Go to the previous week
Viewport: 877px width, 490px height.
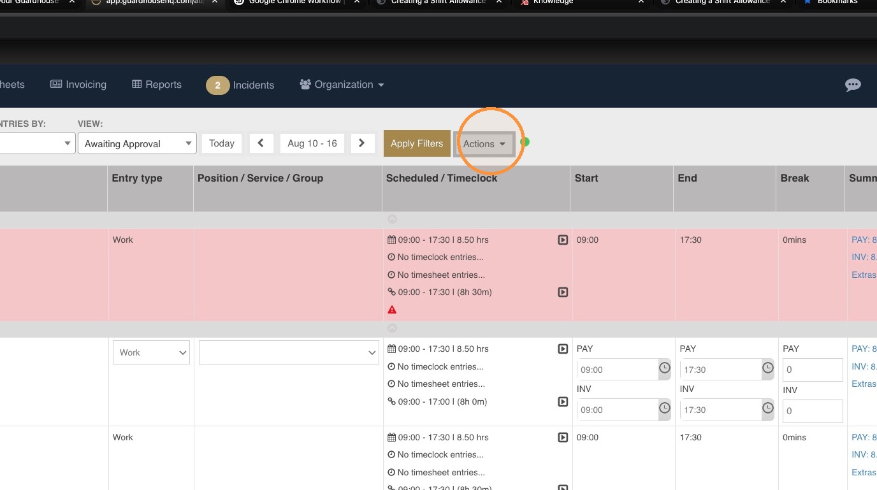[261, 143]
